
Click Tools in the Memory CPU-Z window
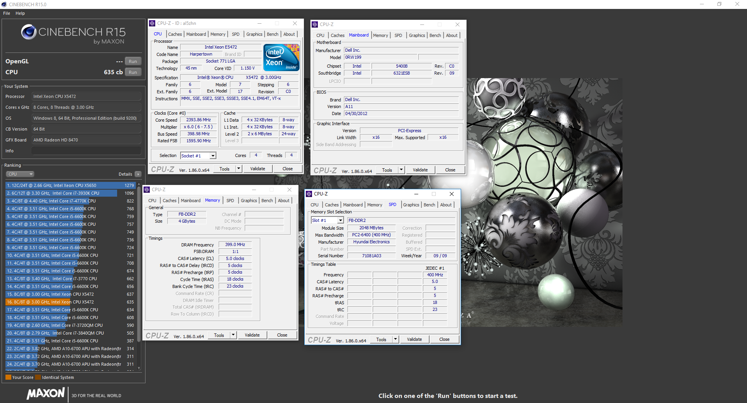point(219,335)
